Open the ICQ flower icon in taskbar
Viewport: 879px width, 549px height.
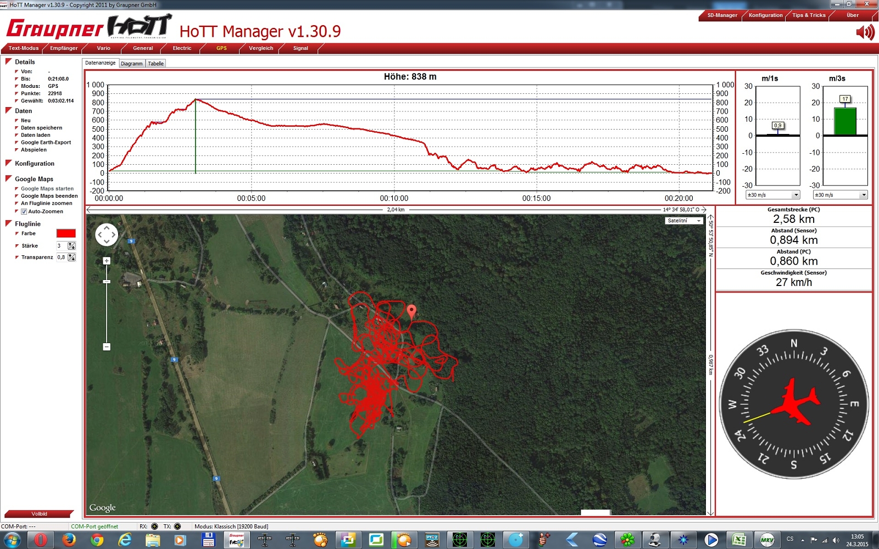point(627,540)
